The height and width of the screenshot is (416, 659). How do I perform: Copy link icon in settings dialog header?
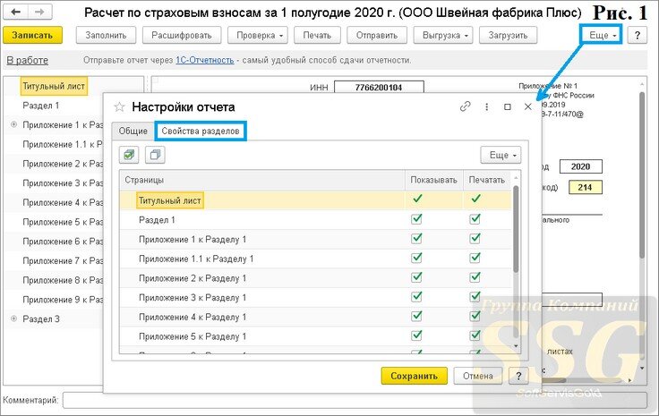pyautogui.click(x=465, y=106)
